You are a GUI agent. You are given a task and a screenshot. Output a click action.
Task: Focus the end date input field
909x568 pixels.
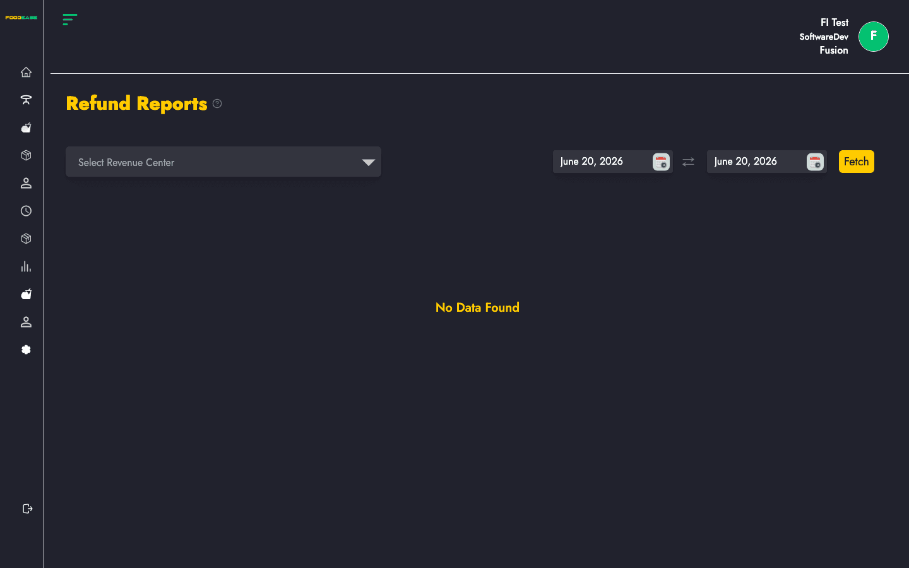click(x=756, y=162)
